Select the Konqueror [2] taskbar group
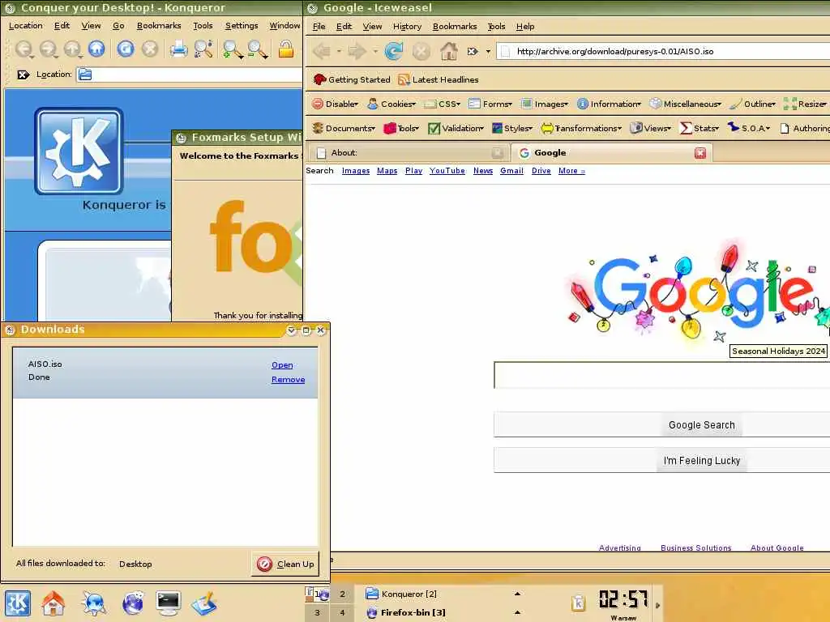830x622 pixels. [443, 594]
